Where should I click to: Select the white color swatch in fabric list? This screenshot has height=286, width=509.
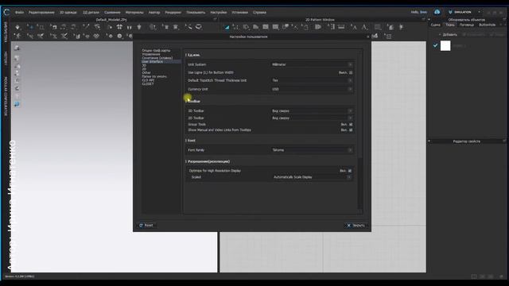pos(445,46)
